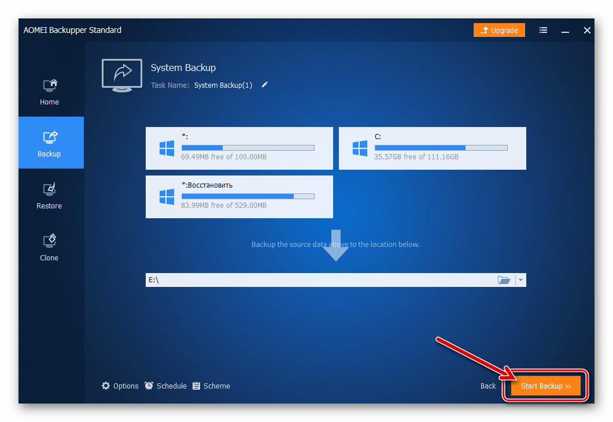Click the task name System Backup(1)
613x422 pixels.
[x=223, y=85]
